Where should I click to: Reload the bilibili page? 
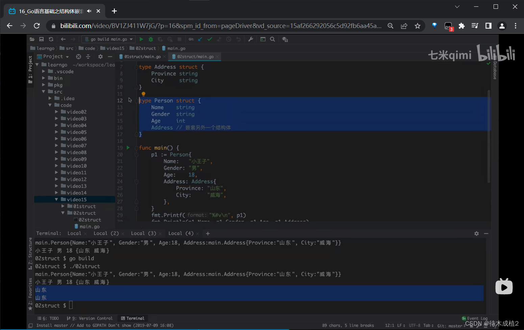pyautogui.click(x=37, y=26)
